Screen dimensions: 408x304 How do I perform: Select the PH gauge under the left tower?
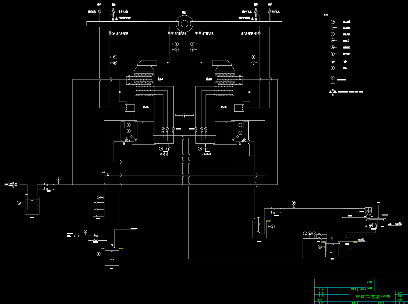(161, 149)
